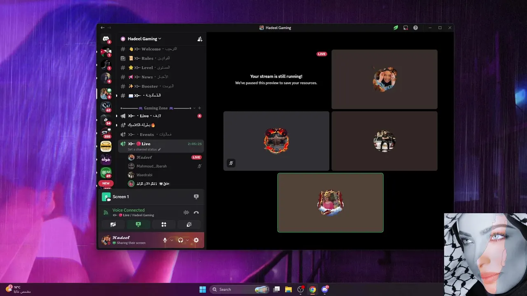Select Waedrabi in the voice member list
The height and width of the screenshot is (296, 527).
click(164, 175)
